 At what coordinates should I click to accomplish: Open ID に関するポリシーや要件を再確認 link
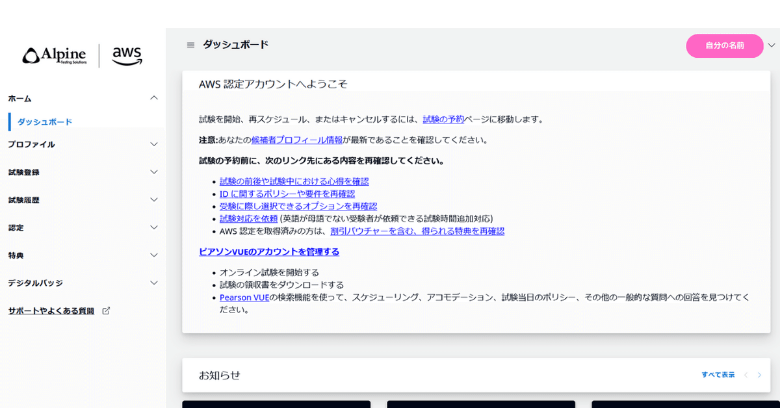[287, 194]
